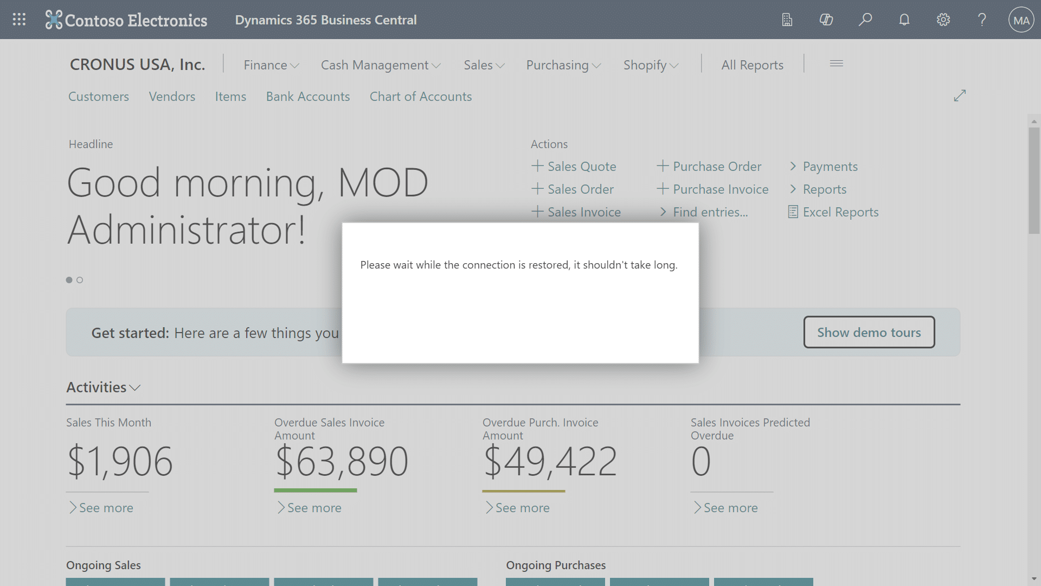Open Excel Reports action
Screen dimensions: 1041x586
pos(840,212)
